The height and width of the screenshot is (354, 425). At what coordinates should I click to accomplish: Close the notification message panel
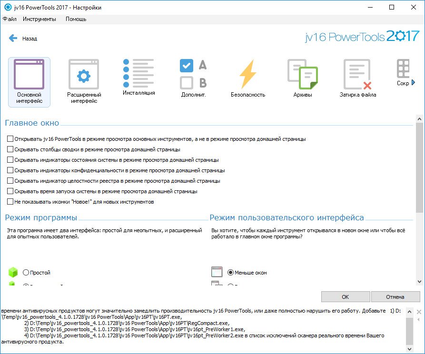[x=419, y=312]
